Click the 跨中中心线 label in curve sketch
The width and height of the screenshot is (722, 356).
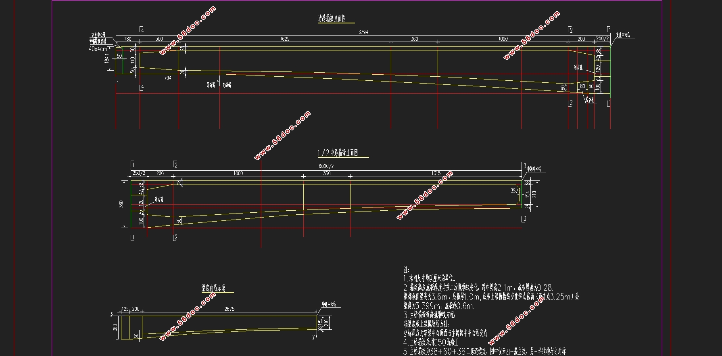coord(329,304)
